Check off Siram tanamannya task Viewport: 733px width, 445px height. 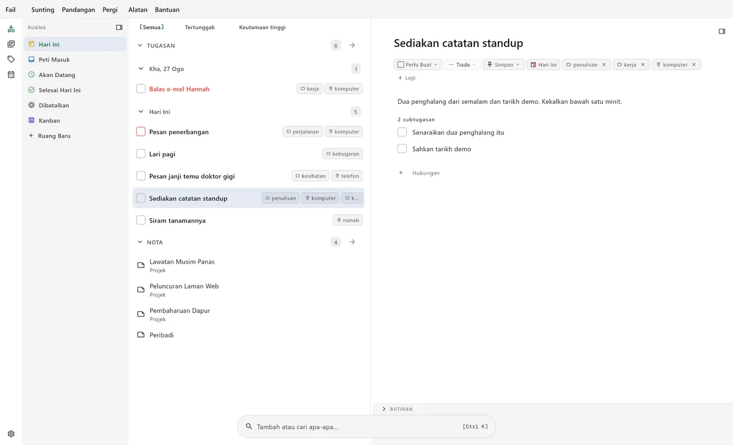tap(141, 220)
